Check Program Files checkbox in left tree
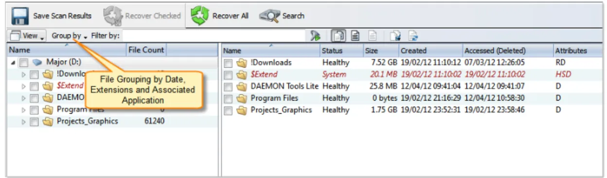Screen dimensions: 607x178 tap(34, 110)
